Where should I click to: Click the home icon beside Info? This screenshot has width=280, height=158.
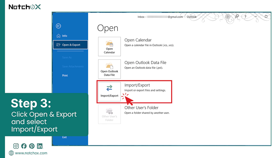pos(58,36)
